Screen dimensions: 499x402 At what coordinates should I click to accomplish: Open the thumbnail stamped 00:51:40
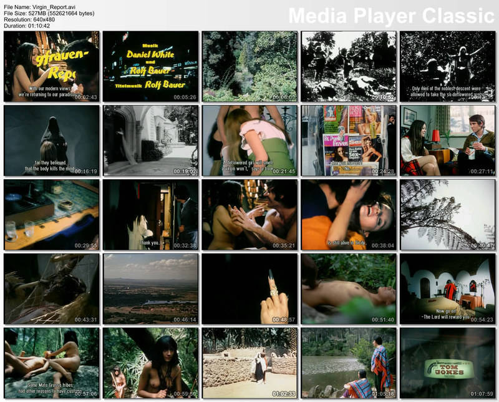click(x=349, y=289)
